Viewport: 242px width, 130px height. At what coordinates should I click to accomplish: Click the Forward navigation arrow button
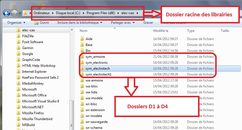click(x=15, y=13)
